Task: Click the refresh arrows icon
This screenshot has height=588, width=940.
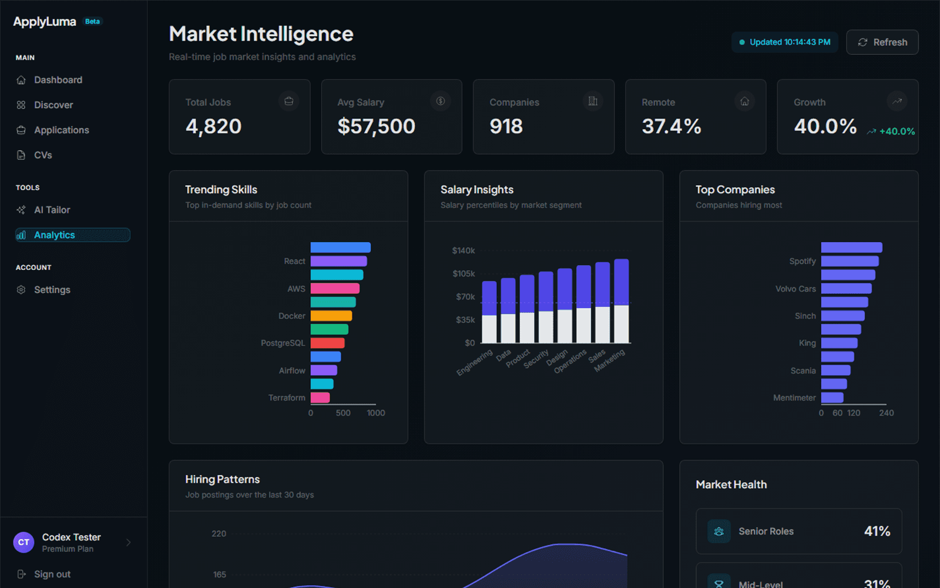Action: (x=862, y=42)
